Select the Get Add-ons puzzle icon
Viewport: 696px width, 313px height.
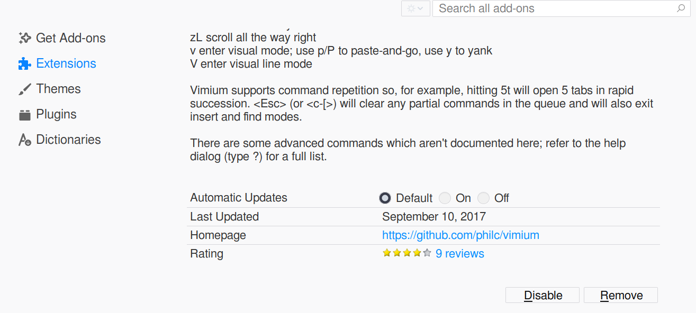24,38
